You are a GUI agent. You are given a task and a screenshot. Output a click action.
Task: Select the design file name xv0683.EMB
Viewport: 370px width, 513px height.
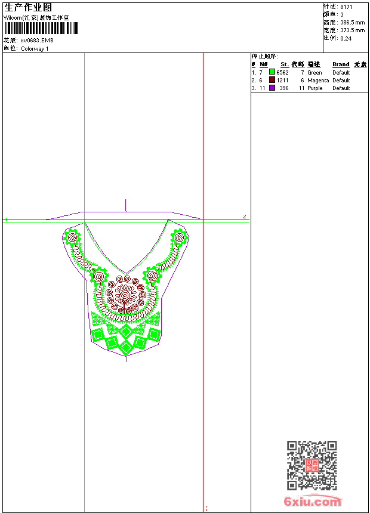point(36,41)
